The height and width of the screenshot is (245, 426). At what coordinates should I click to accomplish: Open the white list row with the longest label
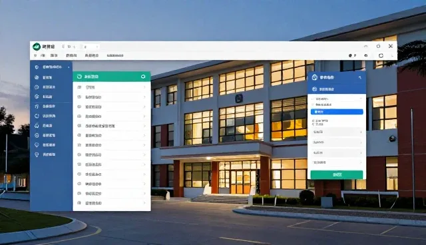point(112,126)
